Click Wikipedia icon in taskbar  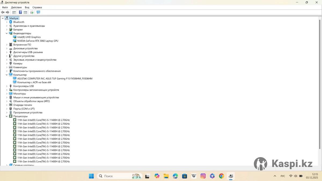(x=194, y=176)
